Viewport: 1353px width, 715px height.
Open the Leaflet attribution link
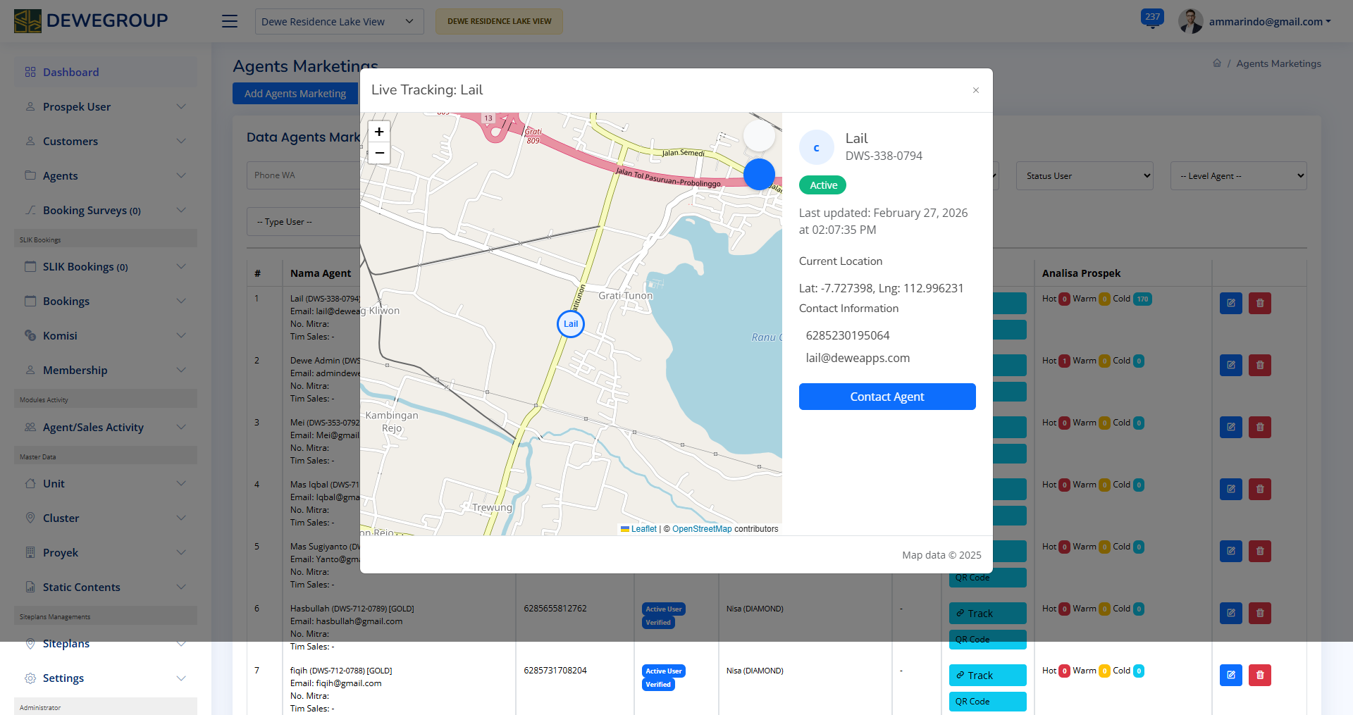pos(643,529)
